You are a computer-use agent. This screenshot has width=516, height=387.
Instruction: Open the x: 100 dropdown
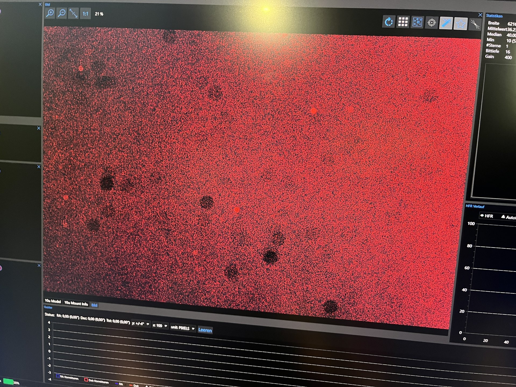pos(160,325)
